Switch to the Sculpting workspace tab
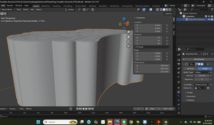This screenshot has height=125, width=214. 56,6
